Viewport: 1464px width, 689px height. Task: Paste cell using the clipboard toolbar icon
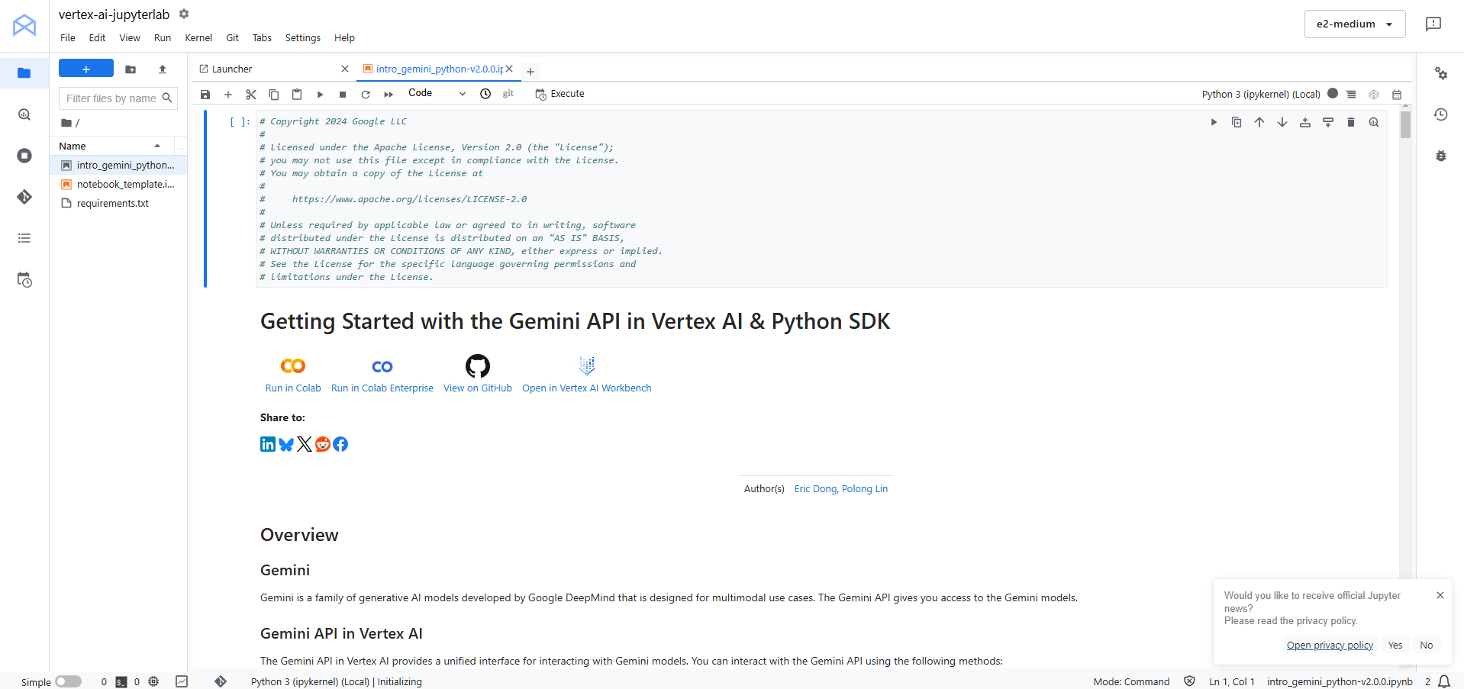[x=297, y=95]
